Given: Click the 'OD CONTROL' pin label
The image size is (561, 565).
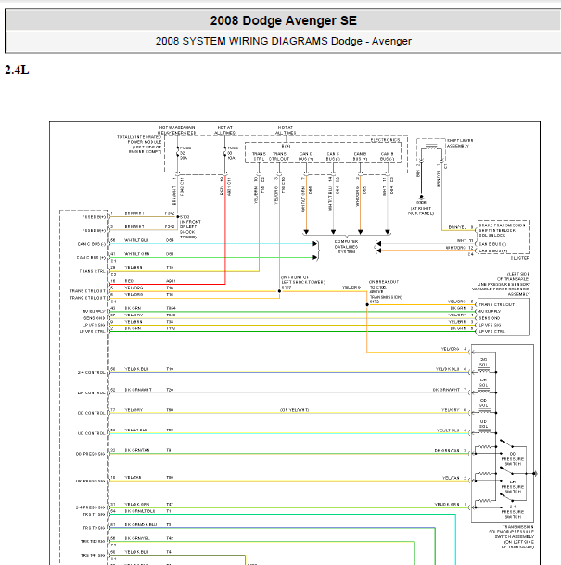Looking at the screenshot, I should [92, 413].
